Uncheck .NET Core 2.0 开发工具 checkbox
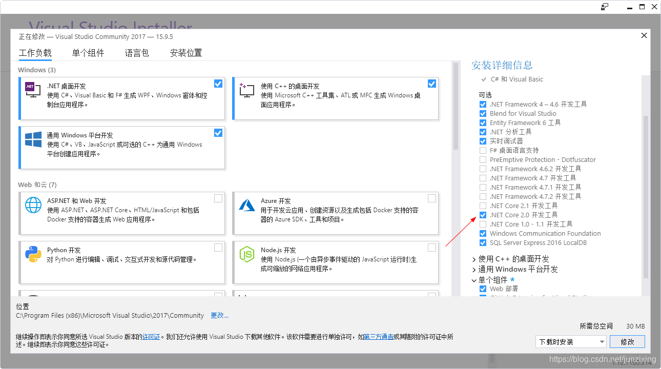 483,215
